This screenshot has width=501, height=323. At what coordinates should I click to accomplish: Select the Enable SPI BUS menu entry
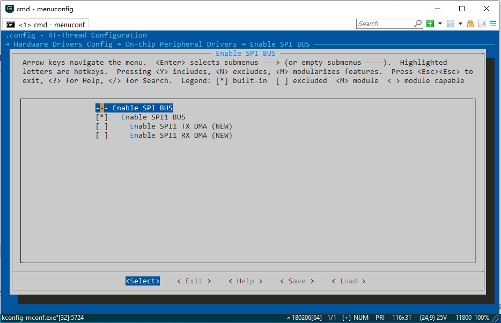click(x=142, y=108)
